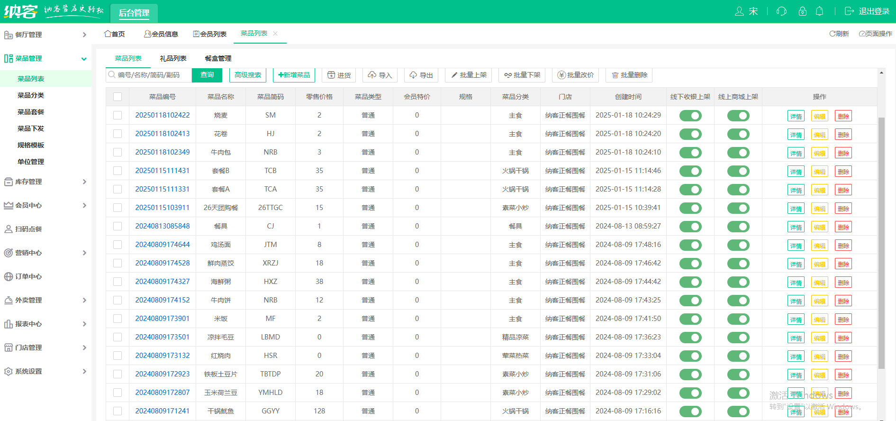The width and height of the screenshot is (896, 421).
Task: Open the notification bell icon
Action: coord(819,11)
